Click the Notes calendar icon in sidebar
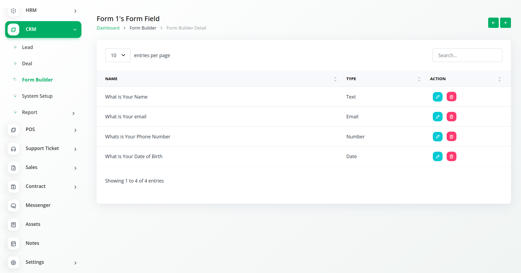This screenshot has width=521, height=273. pyautogui.click(x=13, y=243)
